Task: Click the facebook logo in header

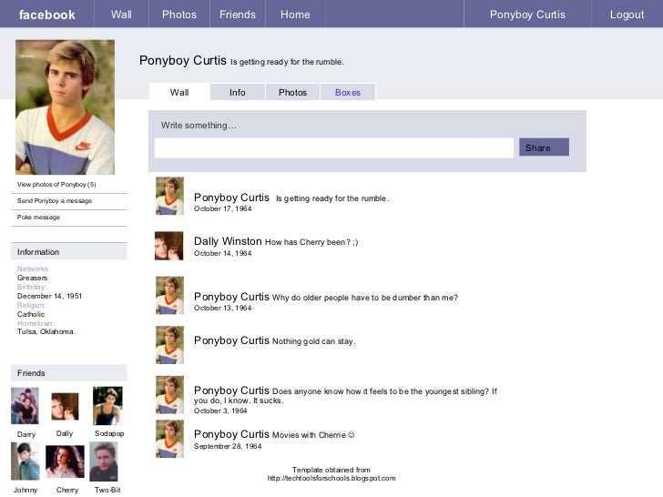Action: 47,15
